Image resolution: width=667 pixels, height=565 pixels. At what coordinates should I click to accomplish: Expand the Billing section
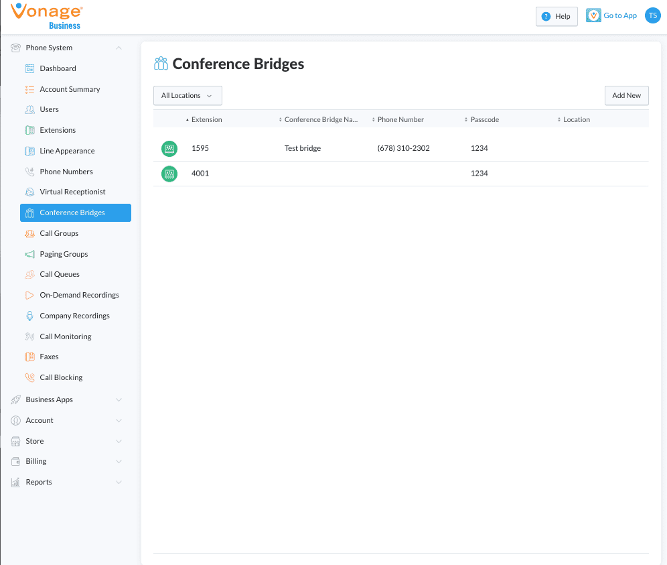coord(119,462)
